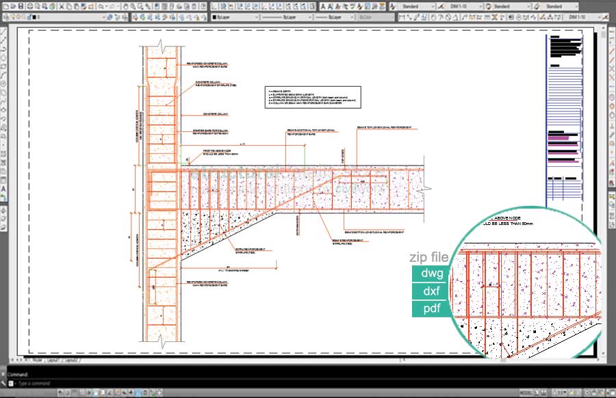The height and width of the screenshot is (398, 616).
Task: Expand the DIM 1-10 dimension style dropdown
Action: (481, 6)
